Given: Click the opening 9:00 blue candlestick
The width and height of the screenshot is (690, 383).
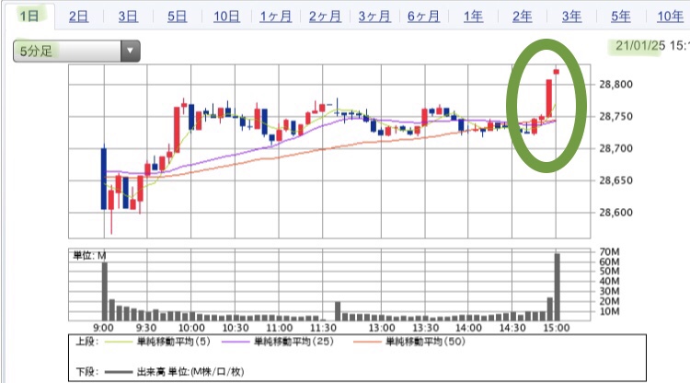Looking at the screenshot, I should click(104, 179).
